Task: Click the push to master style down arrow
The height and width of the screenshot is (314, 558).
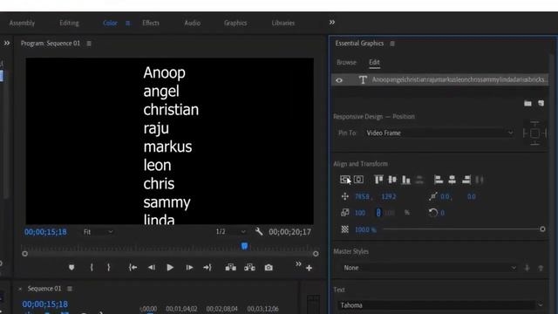Action: click(x=527, y=268)
